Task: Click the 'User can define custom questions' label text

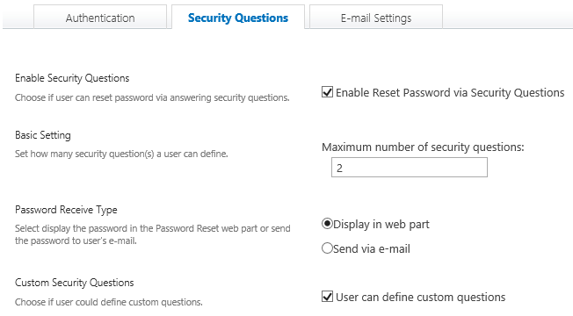Action: click(421, 297)
